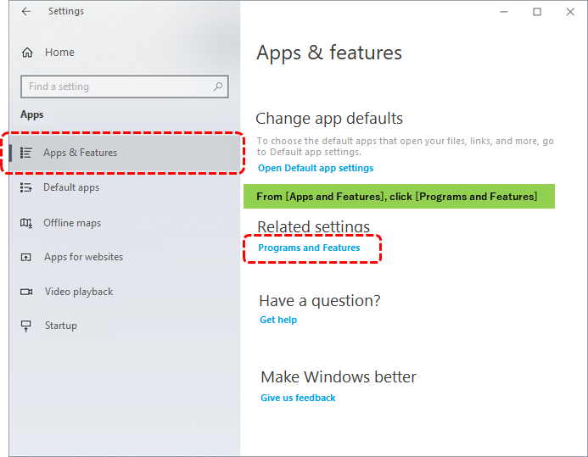Open the Startup settings page

(x=60, y=326)
